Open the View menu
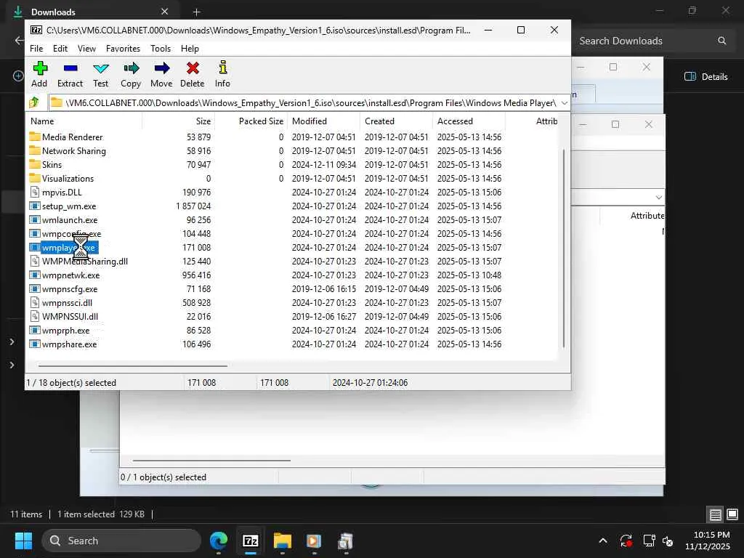The height and width of the screenshot is (558, 744). 87,49
